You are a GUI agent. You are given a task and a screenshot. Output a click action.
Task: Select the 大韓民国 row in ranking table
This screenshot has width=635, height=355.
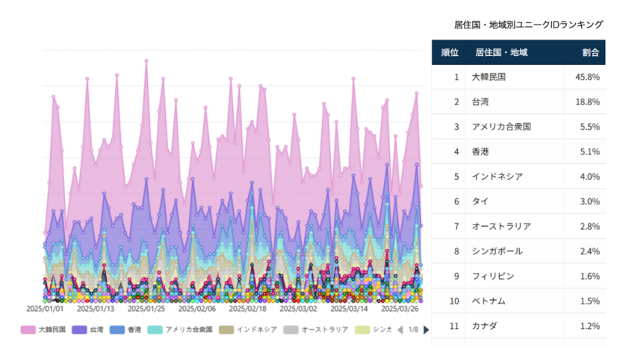518,77
